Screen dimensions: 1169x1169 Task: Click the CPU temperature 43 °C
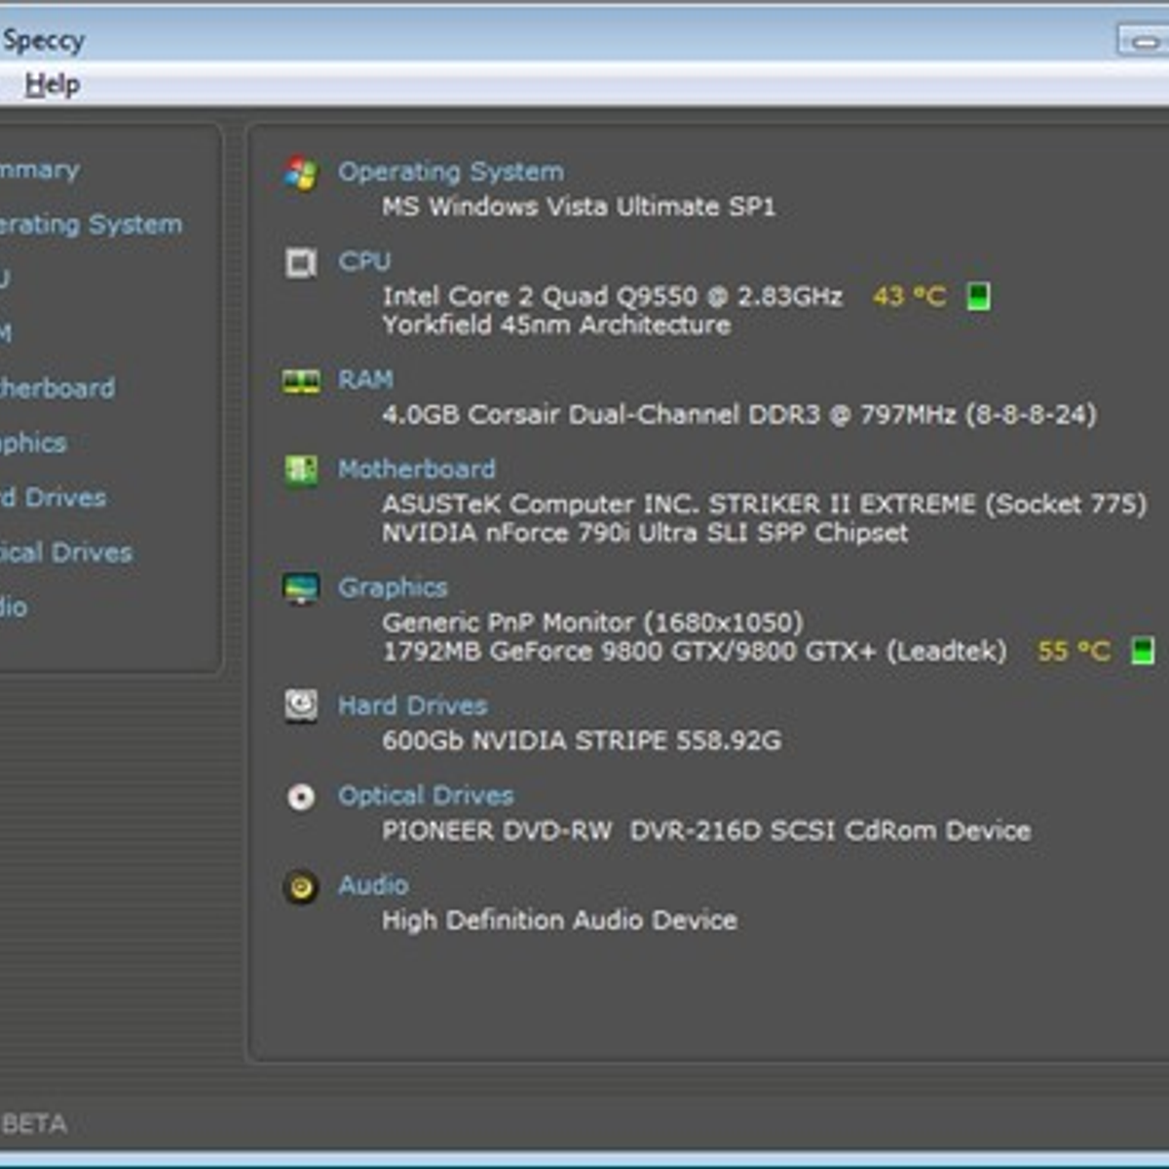[909, 296]
